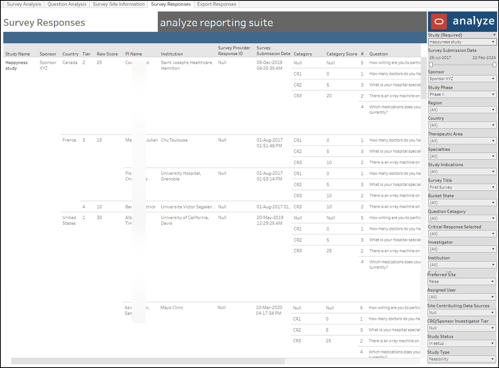
Task: Expand the Assigned User dropdown
Action: (462, 297)
